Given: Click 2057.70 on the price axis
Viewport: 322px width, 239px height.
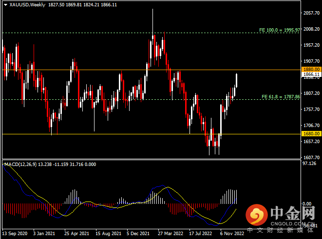Looking at the screenshot, I should pos(311,13).
